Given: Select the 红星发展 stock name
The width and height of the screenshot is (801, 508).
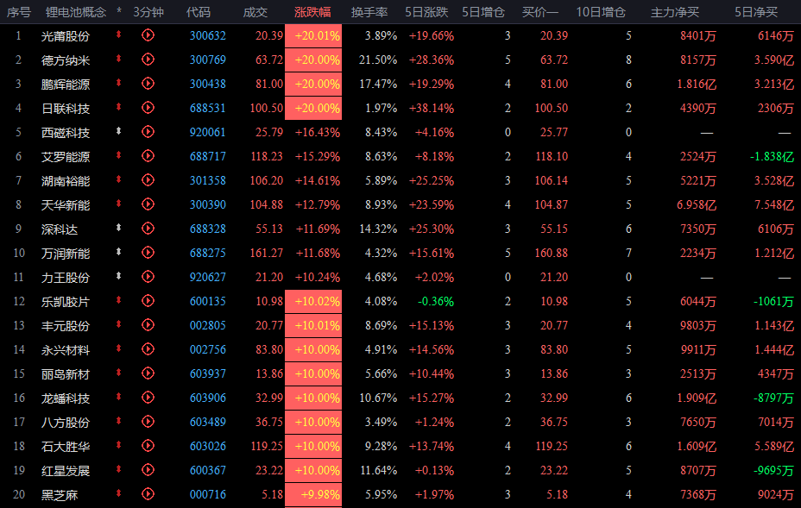Looking at the screenshot, I should tap(66, 470).
